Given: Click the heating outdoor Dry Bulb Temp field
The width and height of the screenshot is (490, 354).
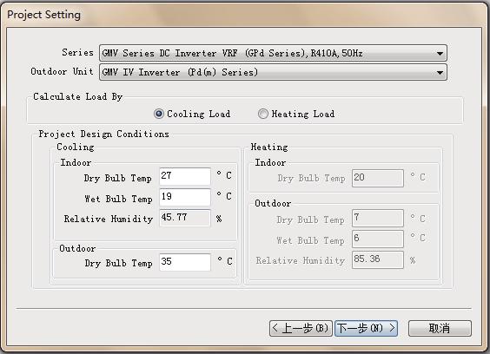Looking at the screenshot, I should pyautogui.click(x=378, y=218).
